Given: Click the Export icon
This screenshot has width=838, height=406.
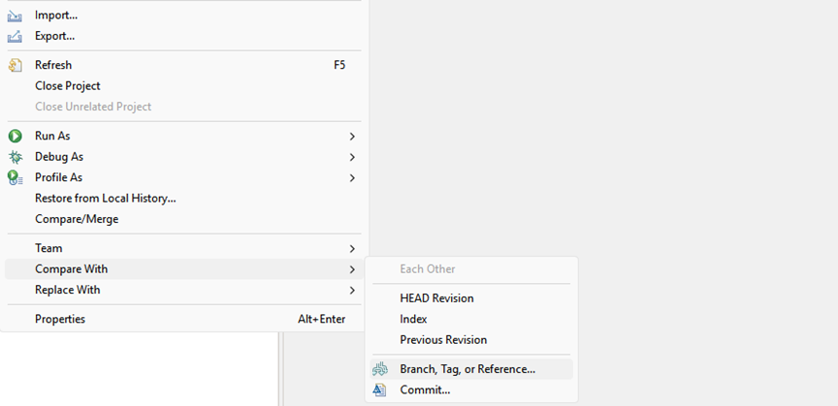Looking at the screenshot, I should click(15, 37).
